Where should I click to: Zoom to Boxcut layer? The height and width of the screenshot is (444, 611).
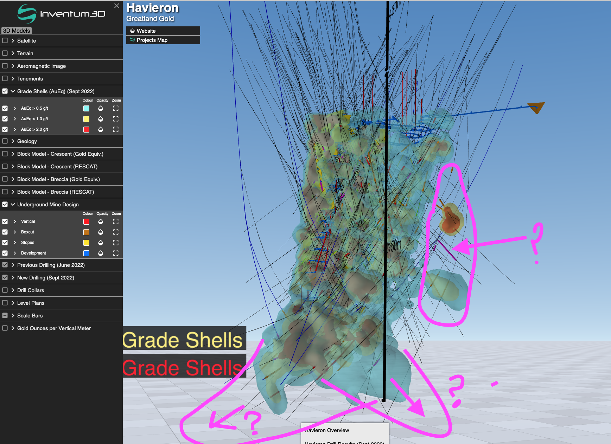click(x=116, y=232)
